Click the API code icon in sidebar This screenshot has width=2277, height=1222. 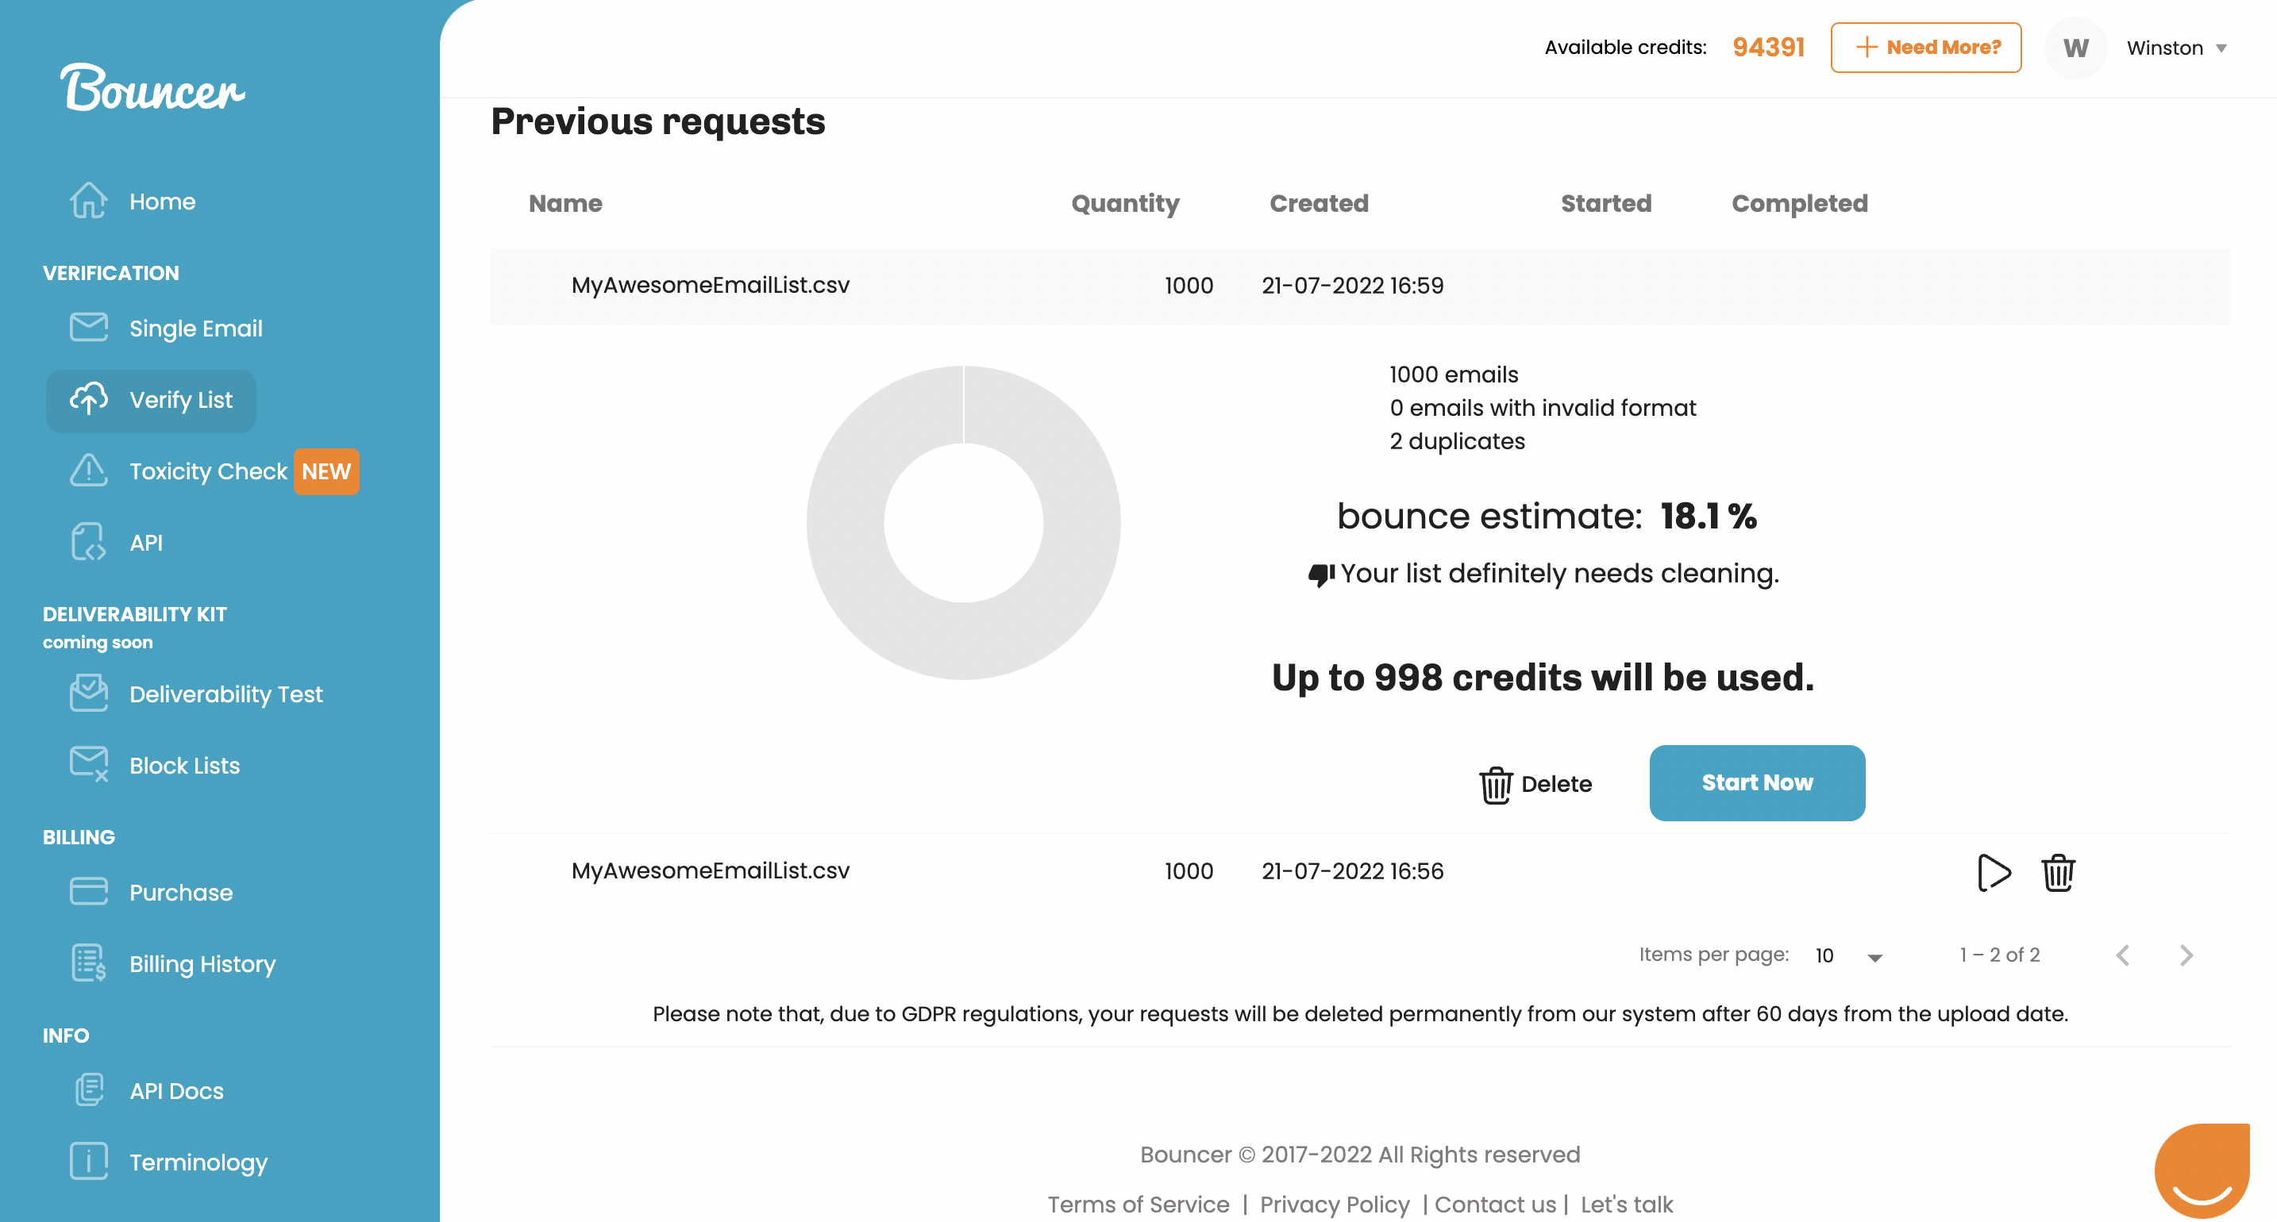click(88, 542)
